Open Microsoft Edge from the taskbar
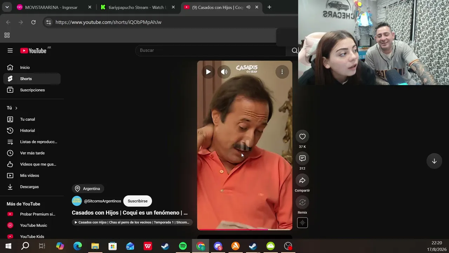The image size is (449, 253). coord(78,246)
